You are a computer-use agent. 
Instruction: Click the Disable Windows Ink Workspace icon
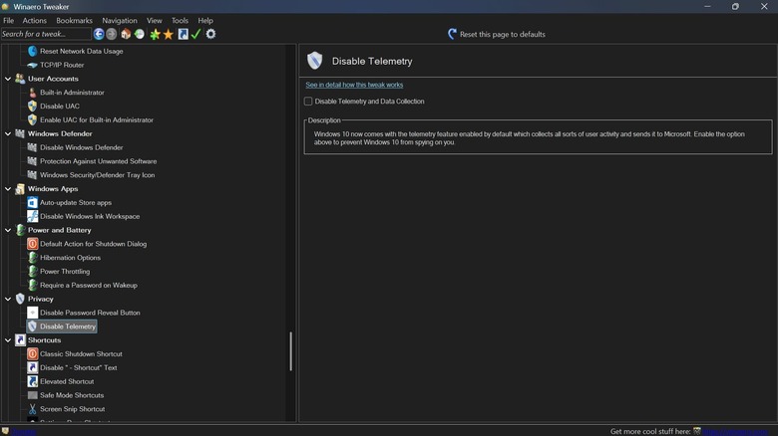(32, 216)
